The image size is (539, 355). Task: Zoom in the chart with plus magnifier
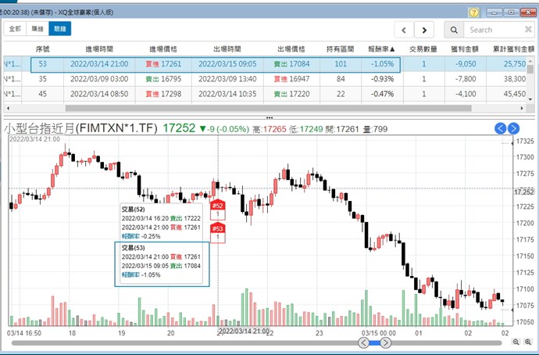tap(528, 342)
